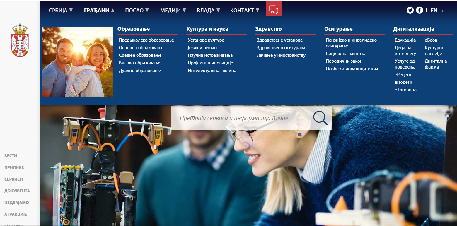Expand the ВЛАДА dropdown menu
Image resolution: width=457 pixels, height=226 pixels.
point(208,11)
